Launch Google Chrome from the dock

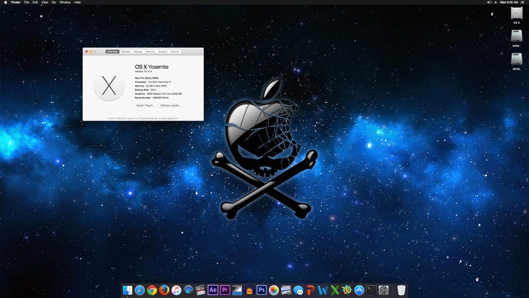(152, 290)
